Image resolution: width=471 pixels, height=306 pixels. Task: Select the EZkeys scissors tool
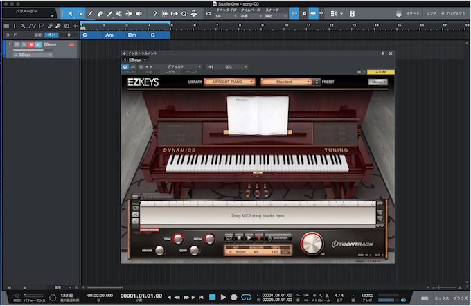click(136, 215)
